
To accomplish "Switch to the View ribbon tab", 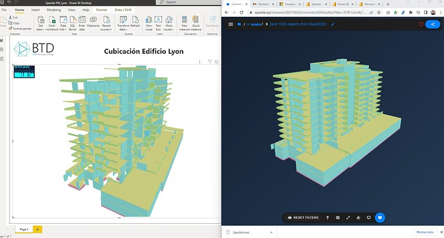I will tap(71, 10).
